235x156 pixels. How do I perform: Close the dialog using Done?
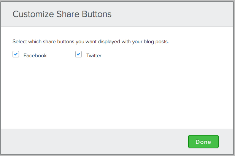point(203,142)
